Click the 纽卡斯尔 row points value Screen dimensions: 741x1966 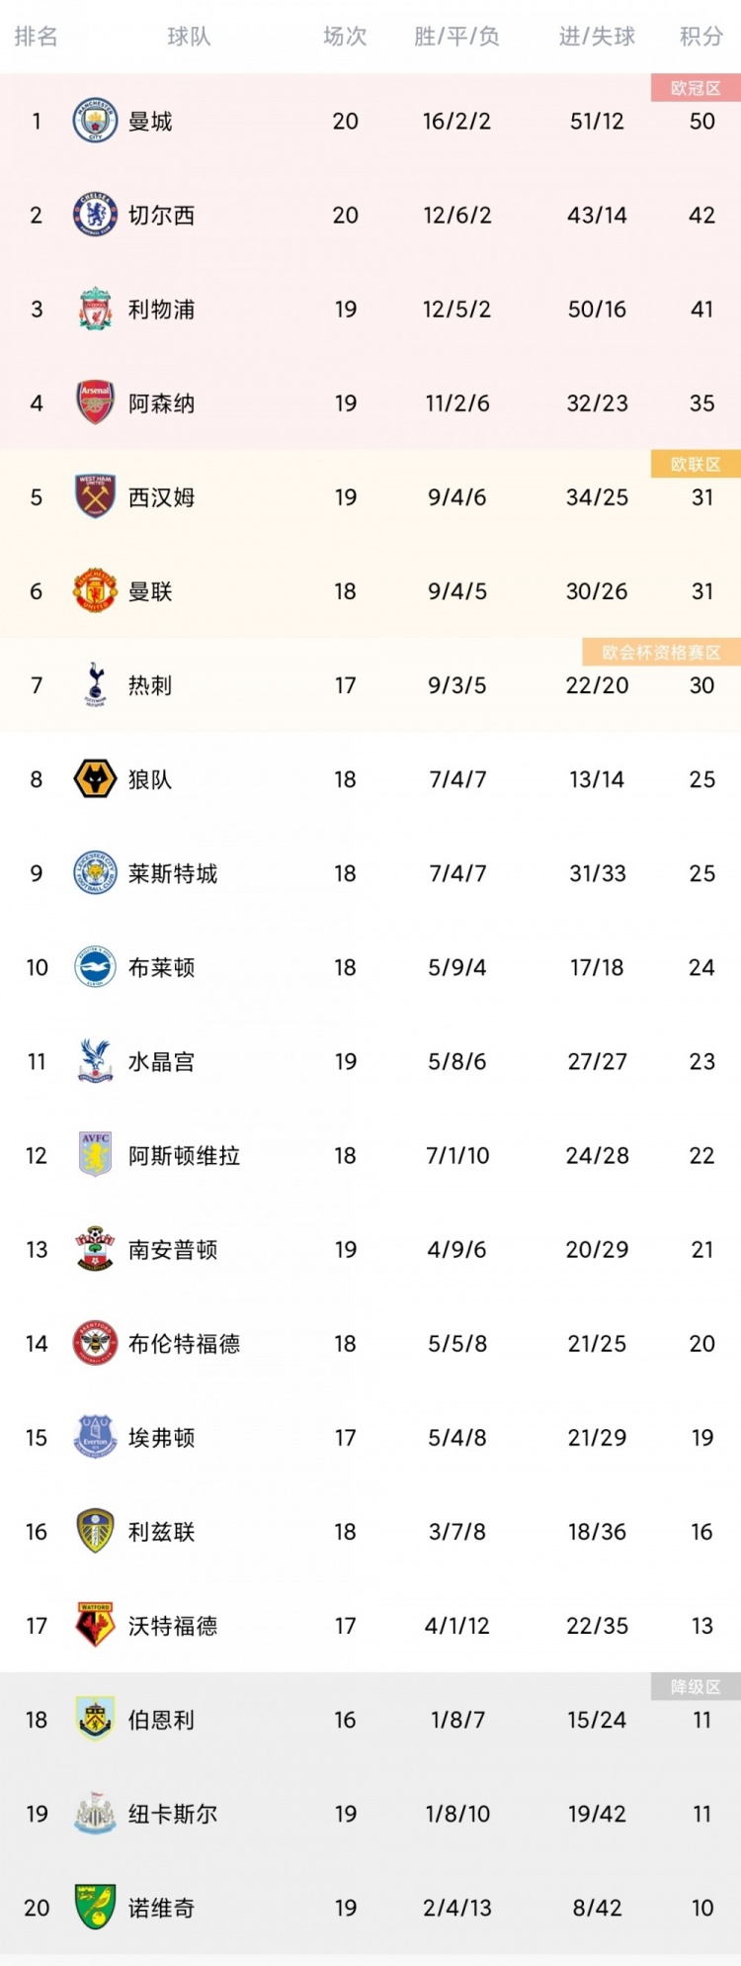click(701, 1814)
